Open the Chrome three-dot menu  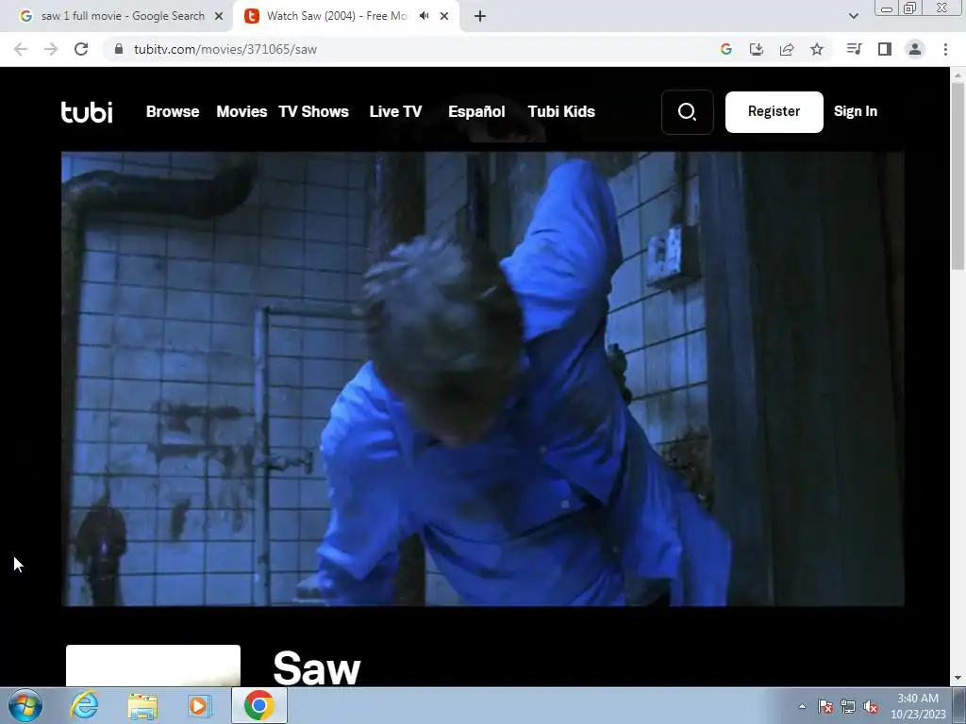(x=945, y=49)
